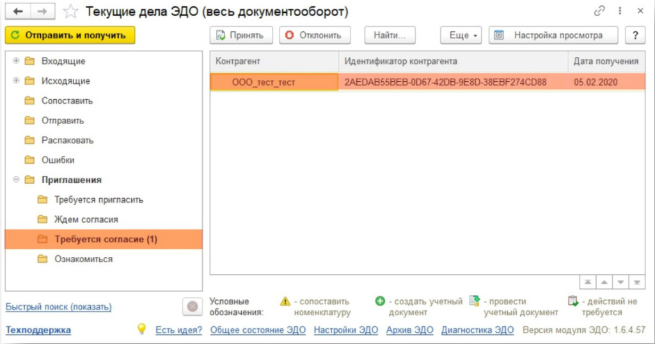Image resolution: width=655 pixels, height=344 pixels.
Task: Add page to favorites with star icon
Action: pos(71,12)
